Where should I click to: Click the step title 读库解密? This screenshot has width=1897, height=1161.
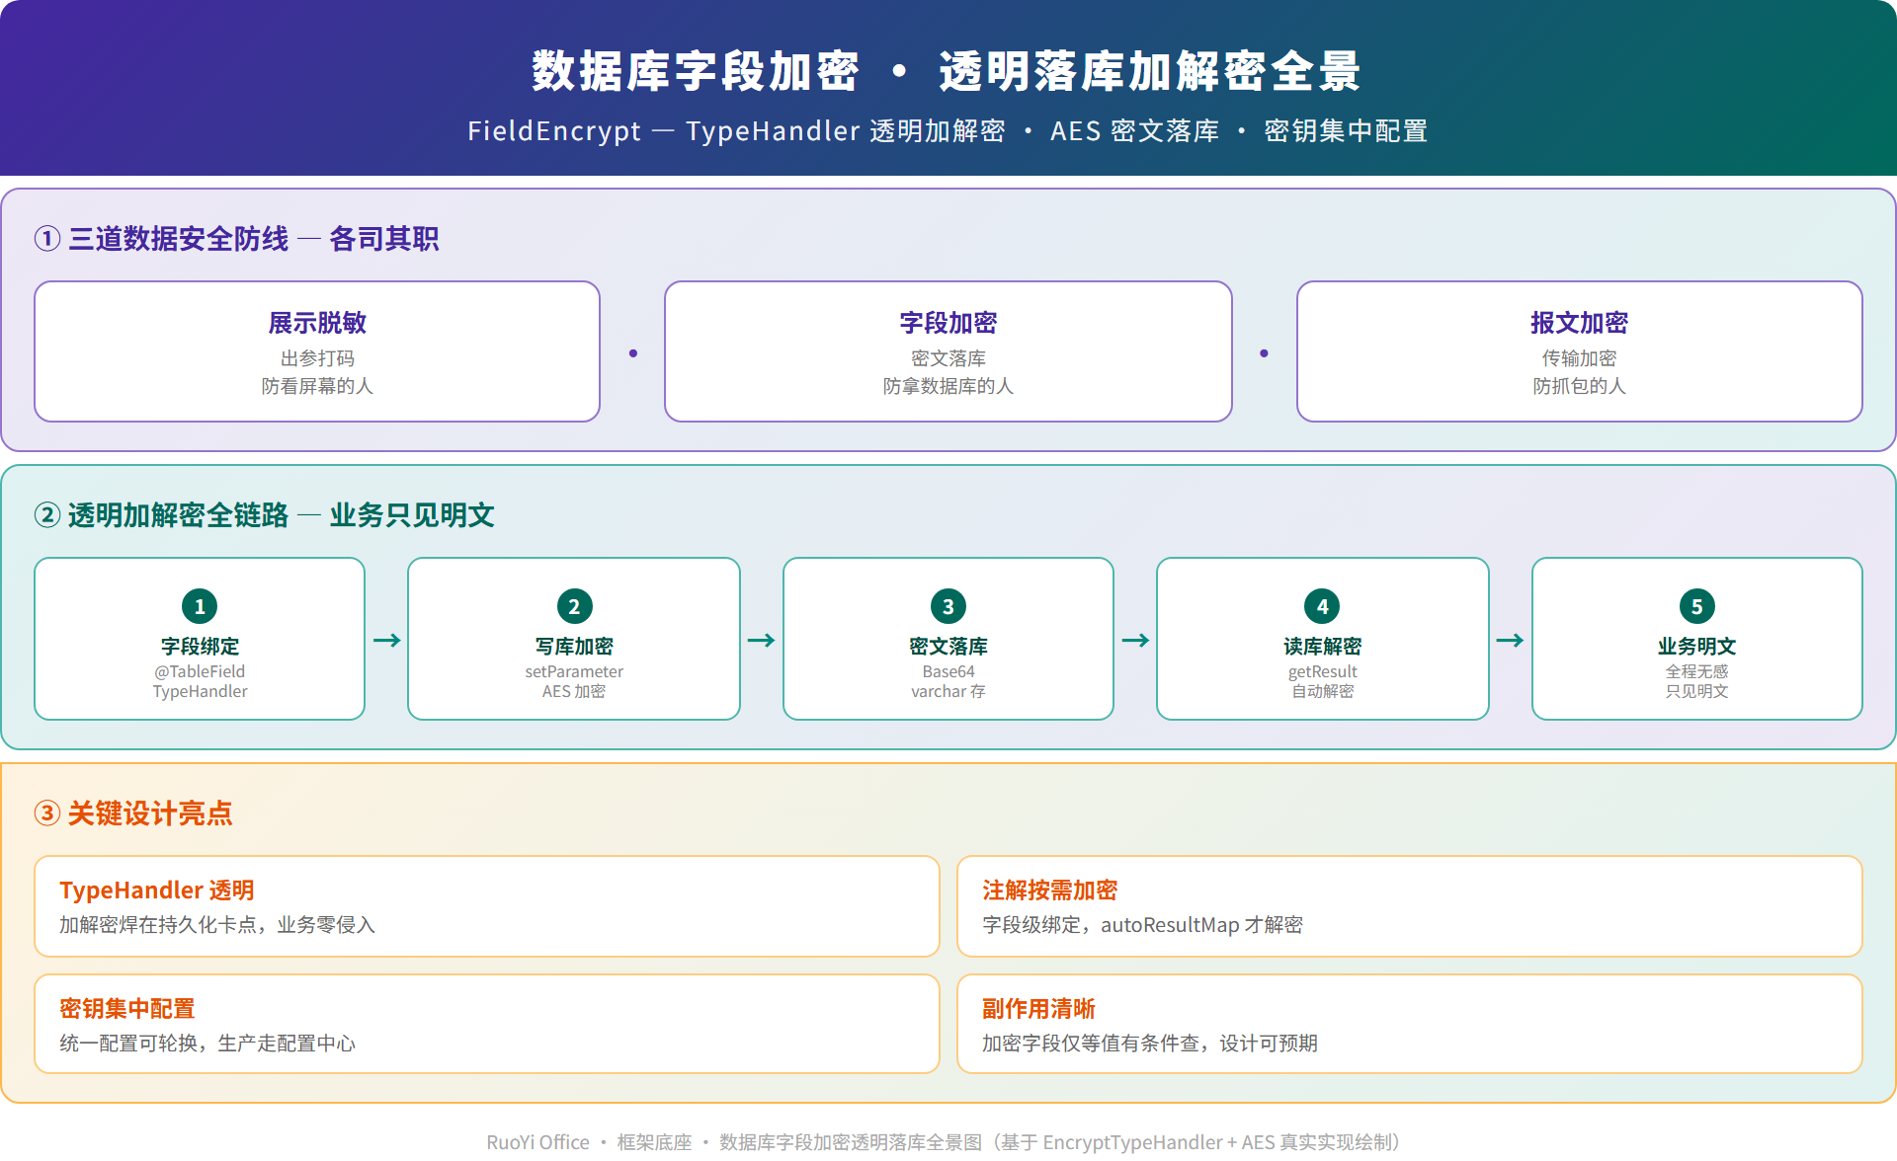[x=1322, y=647]
